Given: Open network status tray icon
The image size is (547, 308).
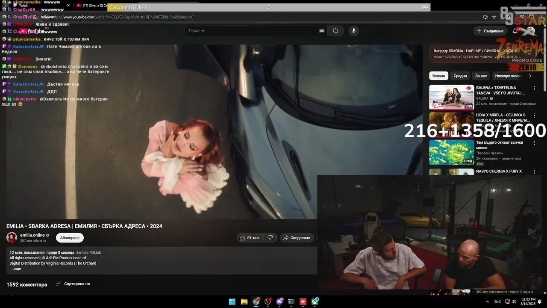Looking at the screenshot, I should point(507,302).
